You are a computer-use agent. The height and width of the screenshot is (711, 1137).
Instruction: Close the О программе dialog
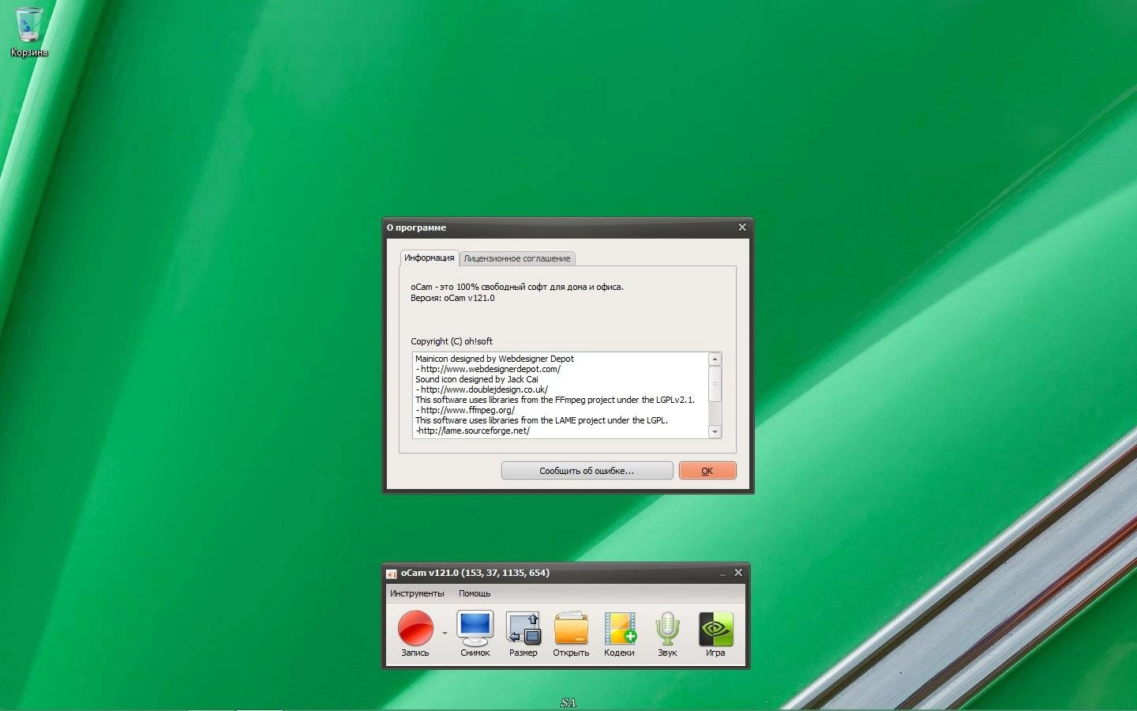coord(741,227)
